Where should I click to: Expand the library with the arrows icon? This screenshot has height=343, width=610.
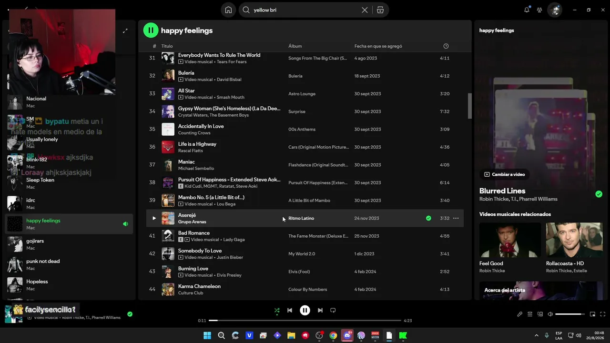coord(125,31)
